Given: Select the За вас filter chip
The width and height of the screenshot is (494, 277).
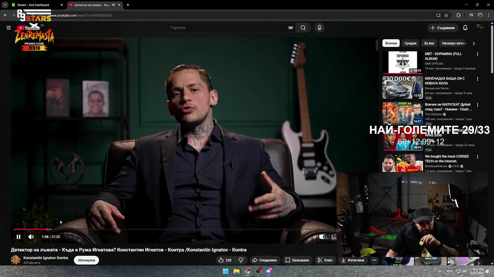Looking at the screenshot, I should tap(429, 43).
